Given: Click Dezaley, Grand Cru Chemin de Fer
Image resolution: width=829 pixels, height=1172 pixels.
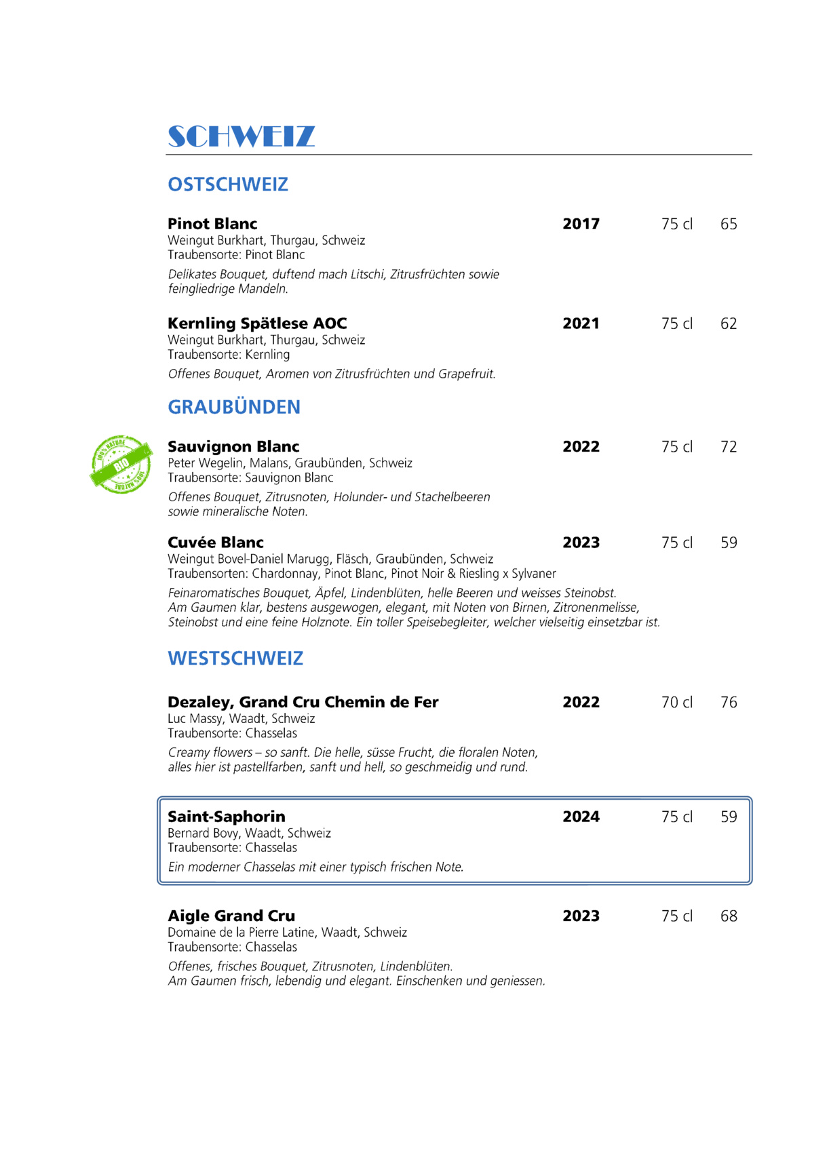Looking at the screenshot, I should coord(303,702).
